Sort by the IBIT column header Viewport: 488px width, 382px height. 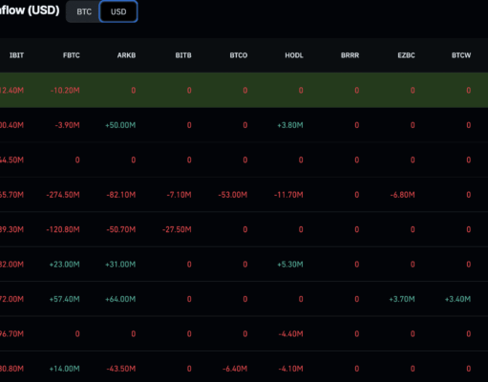pos(16,55)
